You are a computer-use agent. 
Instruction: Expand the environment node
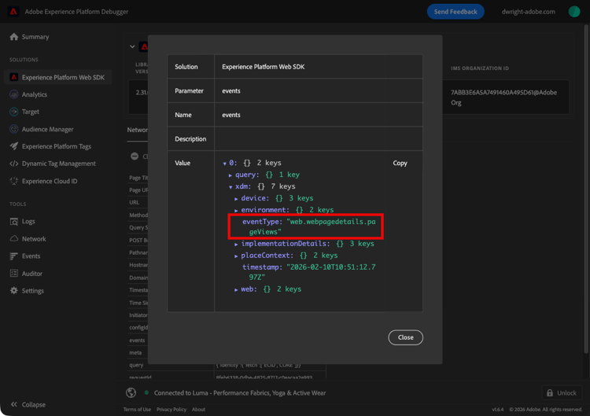236,210
